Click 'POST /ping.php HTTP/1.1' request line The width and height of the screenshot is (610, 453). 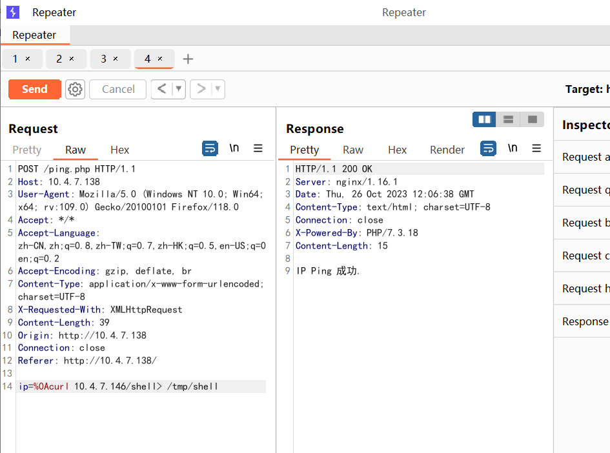(x=77, y=169)
